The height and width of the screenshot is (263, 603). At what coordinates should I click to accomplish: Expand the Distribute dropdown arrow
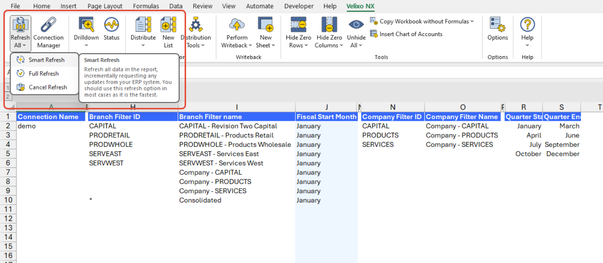143,45
